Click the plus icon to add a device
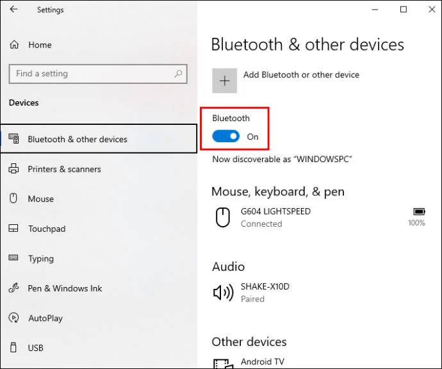The width and height of the screenshot is (442, 369). click(x=224, y=81)
